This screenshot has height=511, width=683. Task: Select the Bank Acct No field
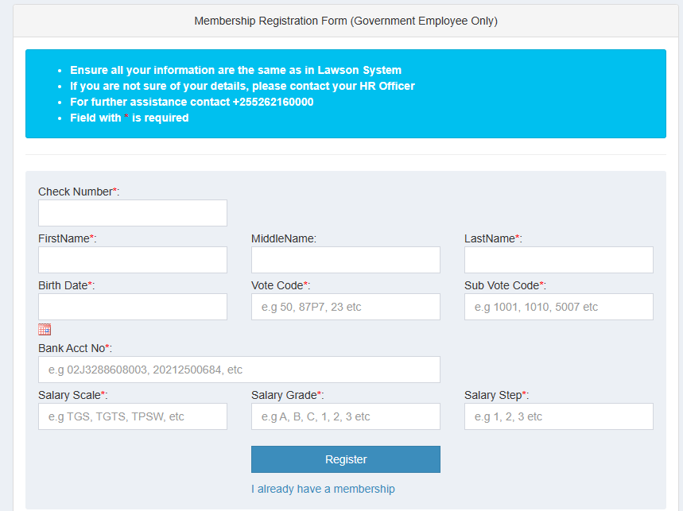coord(239,370)
